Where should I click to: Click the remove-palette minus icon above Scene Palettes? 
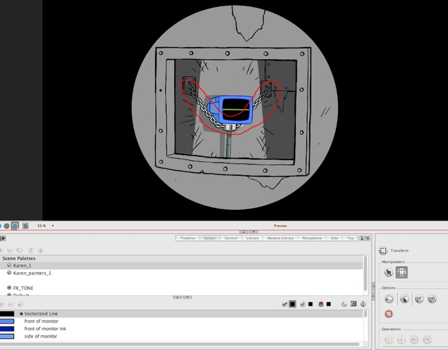point(10,250)
